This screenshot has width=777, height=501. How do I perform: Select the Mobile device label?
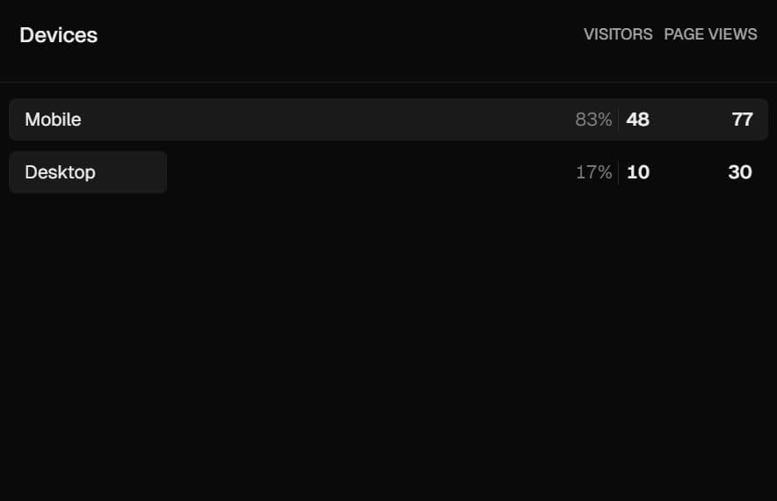pyautogui.click(x=53, y=120)
